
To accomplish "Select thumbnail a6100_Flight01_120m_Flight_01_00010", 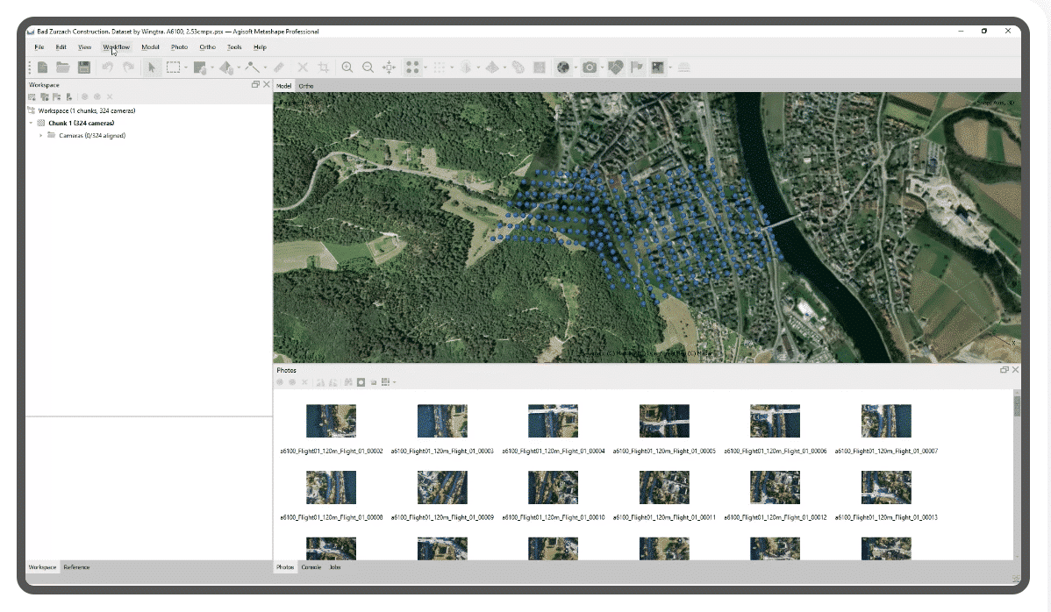I will click(553, 487).
